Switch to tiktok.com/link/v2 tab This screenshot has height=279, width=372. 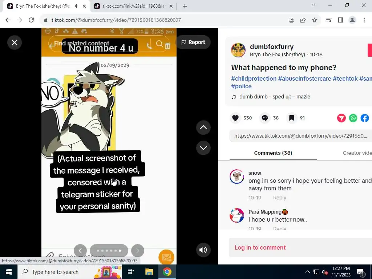(x=134, y=6)
